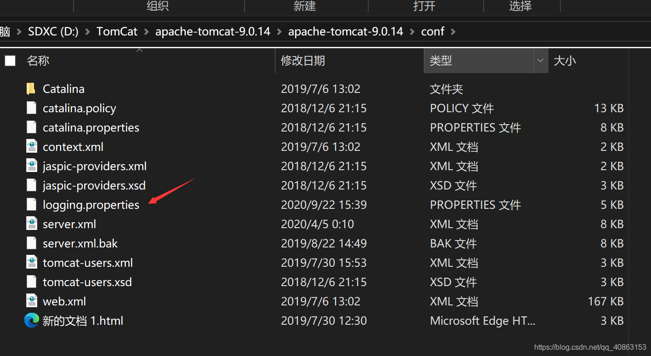Select the file name jaspic-providers.xsd
The height and width of the screenshot is (356, 651).
click(x=94, y=185)
